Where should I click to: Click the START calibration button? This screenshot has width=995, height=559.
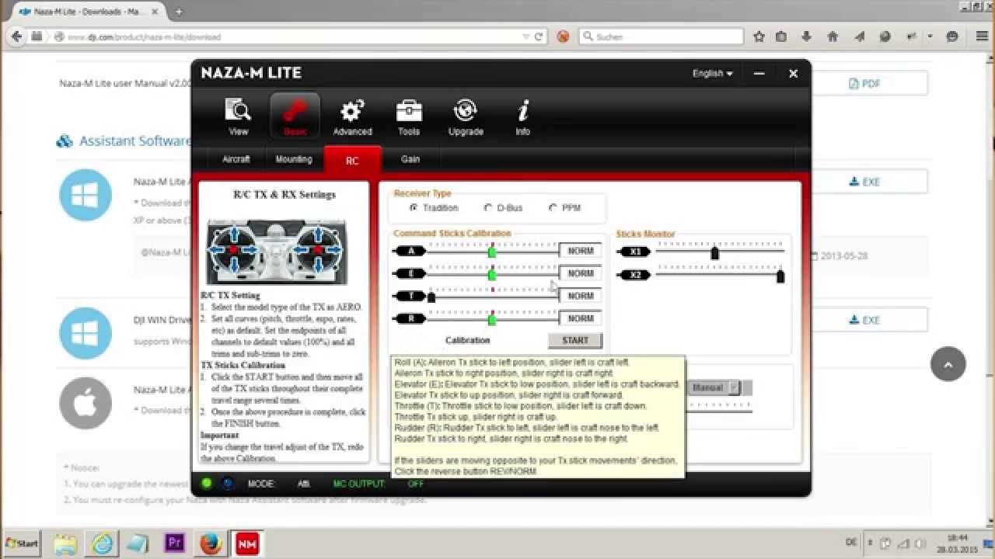[575, 340]
